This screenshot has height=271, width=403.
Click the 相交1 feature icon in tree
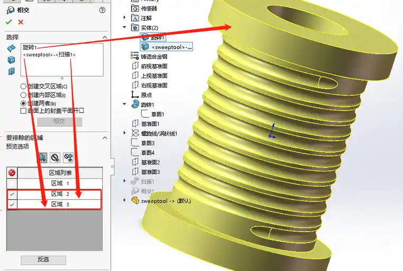click(x=135, y=191)
